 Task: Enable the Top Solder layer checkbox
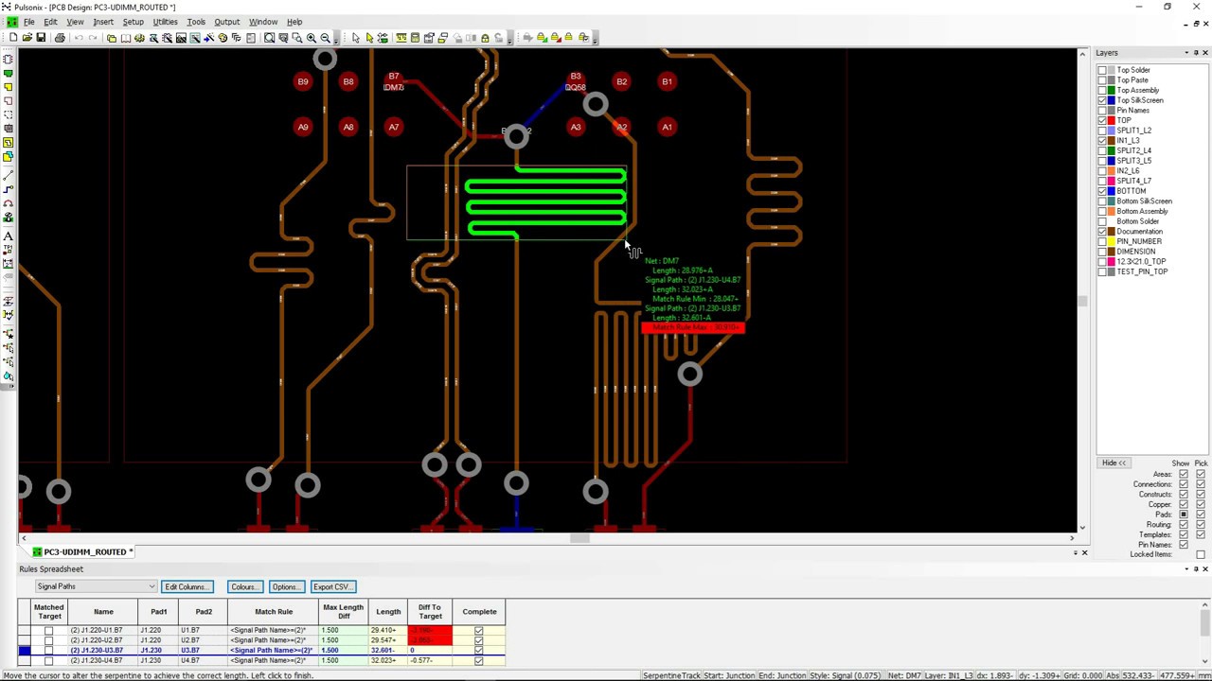(1102, 70)
